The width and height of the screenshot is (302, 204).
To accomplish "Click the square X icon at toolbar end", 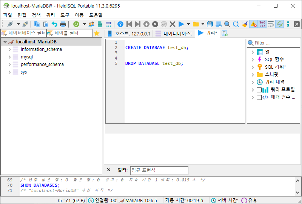I will pos(297,24).
